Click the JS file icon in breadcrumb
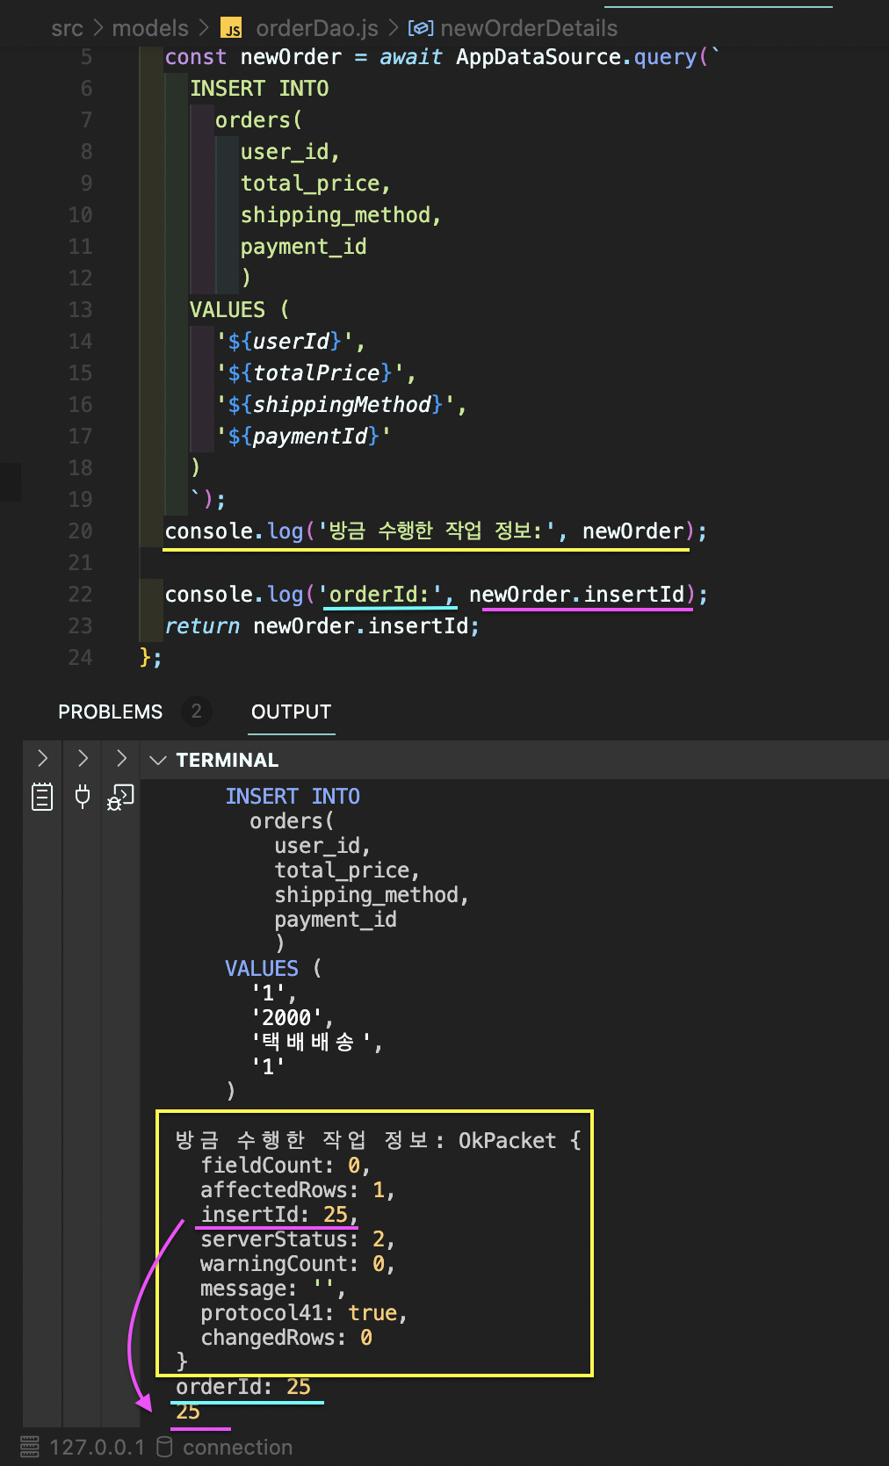 231,28
